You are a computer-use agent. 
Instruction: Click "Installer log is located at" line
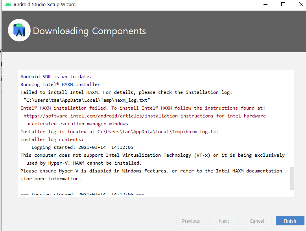pyautogui.click(x=120, y=132)
